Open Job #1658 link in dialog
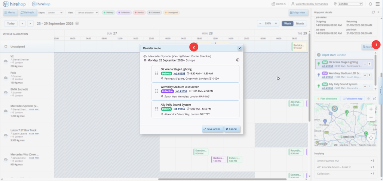The width and height of the screenshot is (383, 181). tap(179, 73)
